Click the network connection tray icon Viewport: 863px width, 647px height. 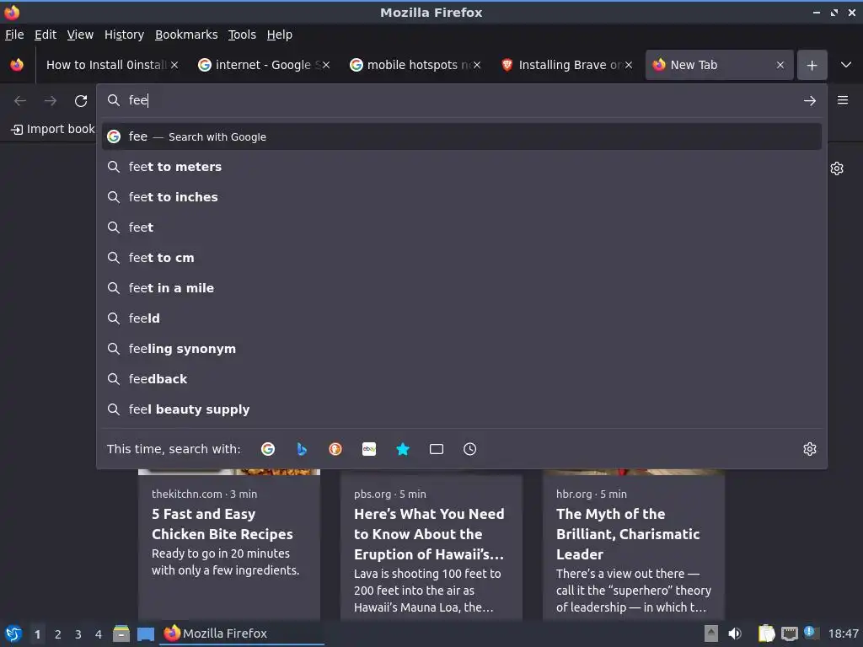(789, 634)
